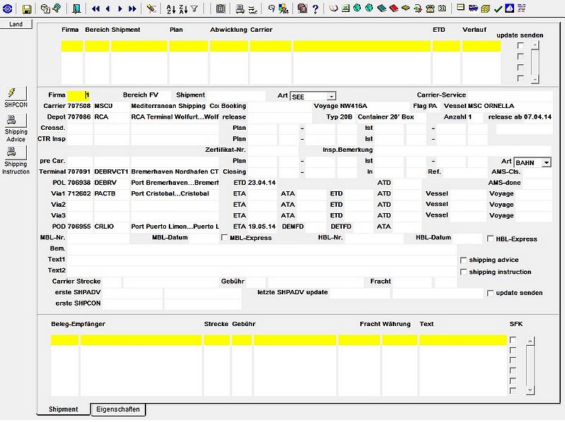
Task: Click down arrow of Beleg-Empfänger list scrollbar
Action: (x=530, y=390)
